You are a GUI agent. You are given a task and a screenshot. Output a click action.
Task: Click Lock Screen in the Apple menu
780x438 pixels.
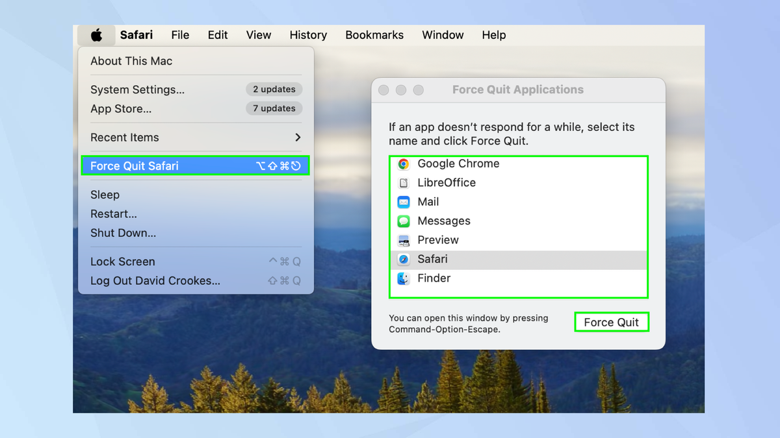coord(123,262)
